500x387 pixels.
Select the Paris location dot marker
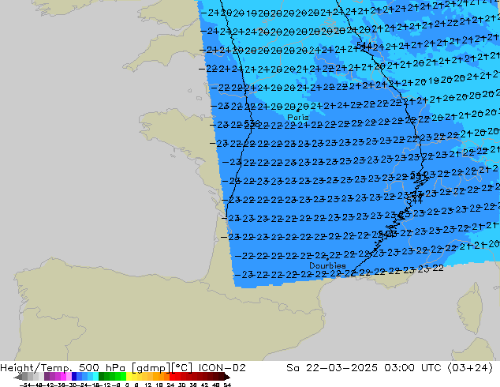(x=298, y=111)
